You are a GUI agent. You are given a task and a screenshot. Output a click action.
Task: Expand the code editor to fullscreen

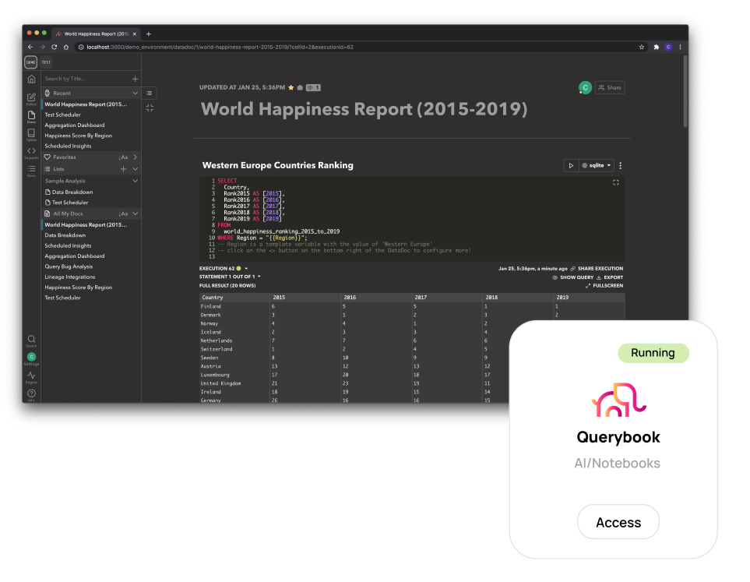pos(615,183)
